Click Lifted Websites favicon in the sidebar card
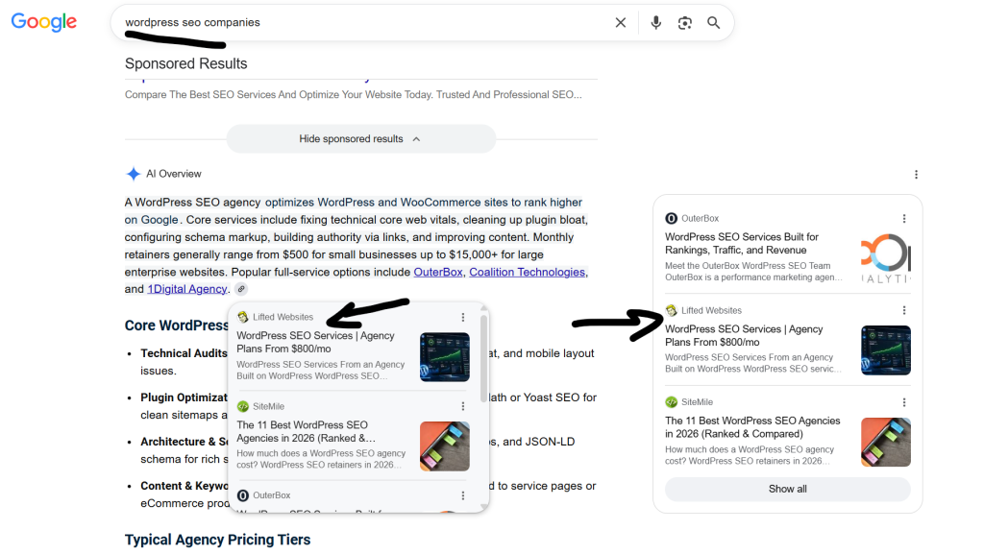Image resolution: width=984 pixels, height=554 pixels. click(x=672, y=310)
